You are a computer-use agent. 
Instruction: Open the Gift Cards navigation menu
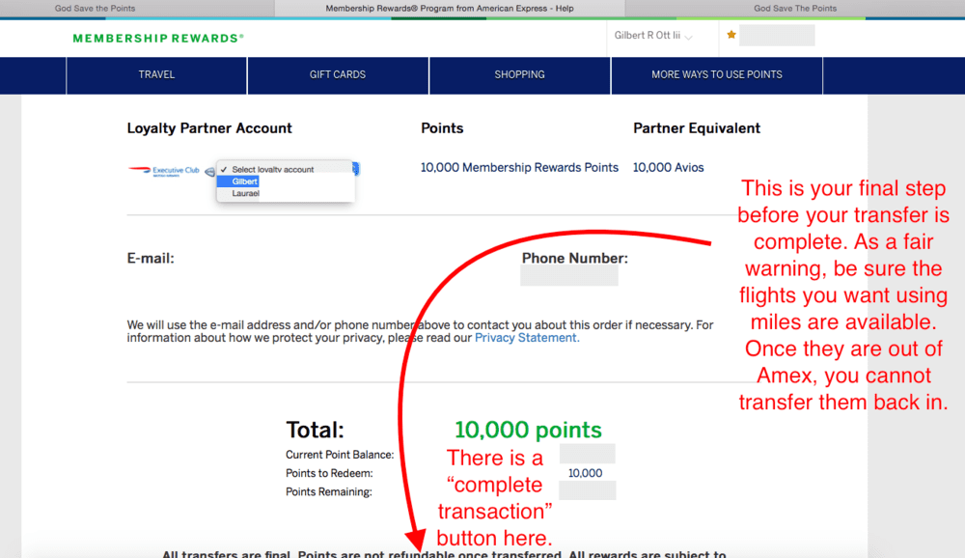(x=338, y=75)
